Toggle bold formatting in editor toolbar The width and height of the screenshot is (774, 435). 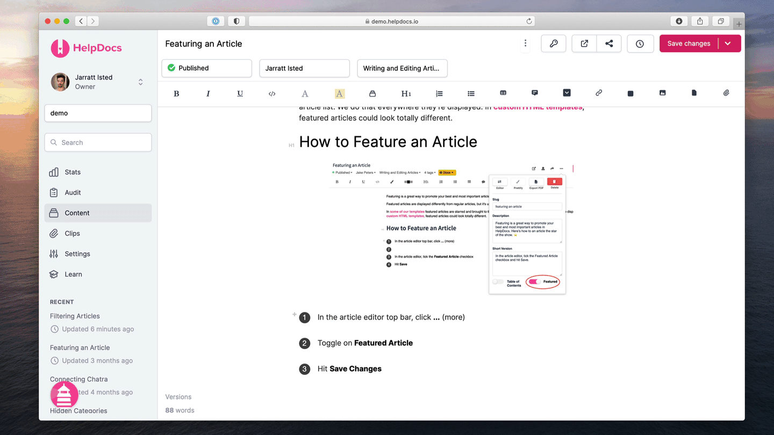click(176, 93)
